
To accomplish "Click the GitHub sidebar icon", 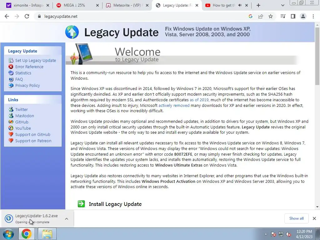I will click(11, 122).
